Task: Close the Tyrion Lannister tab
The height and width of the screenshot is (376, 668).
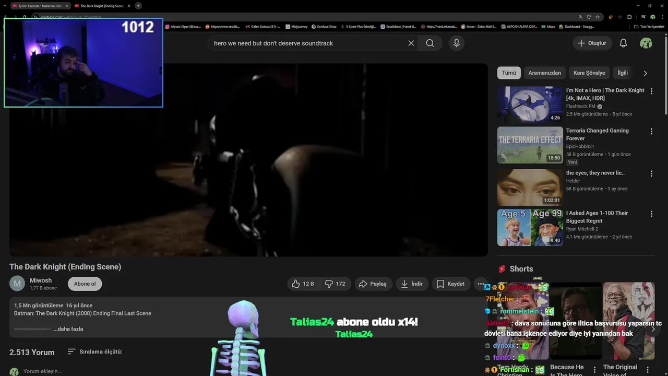Action: click(x=67, y=6)
